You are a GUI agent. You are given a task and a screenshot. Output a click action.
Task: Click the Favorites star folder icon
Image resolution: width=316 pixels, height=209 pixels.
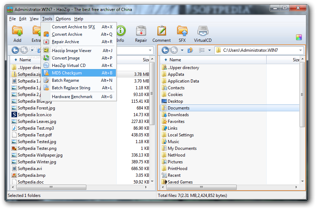[164, 122]
